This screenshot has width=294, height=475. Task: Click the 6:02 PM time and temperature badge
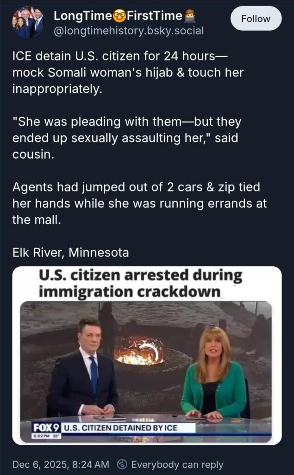[47, 436]
